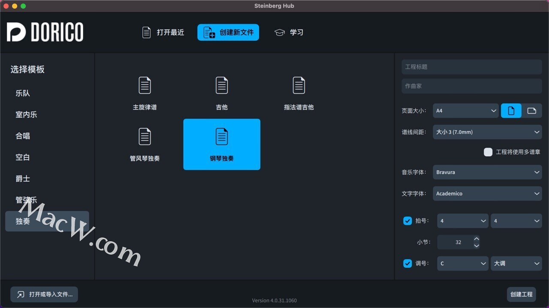
Task: Switch to 创建新文件 tab
Action: 228,33
